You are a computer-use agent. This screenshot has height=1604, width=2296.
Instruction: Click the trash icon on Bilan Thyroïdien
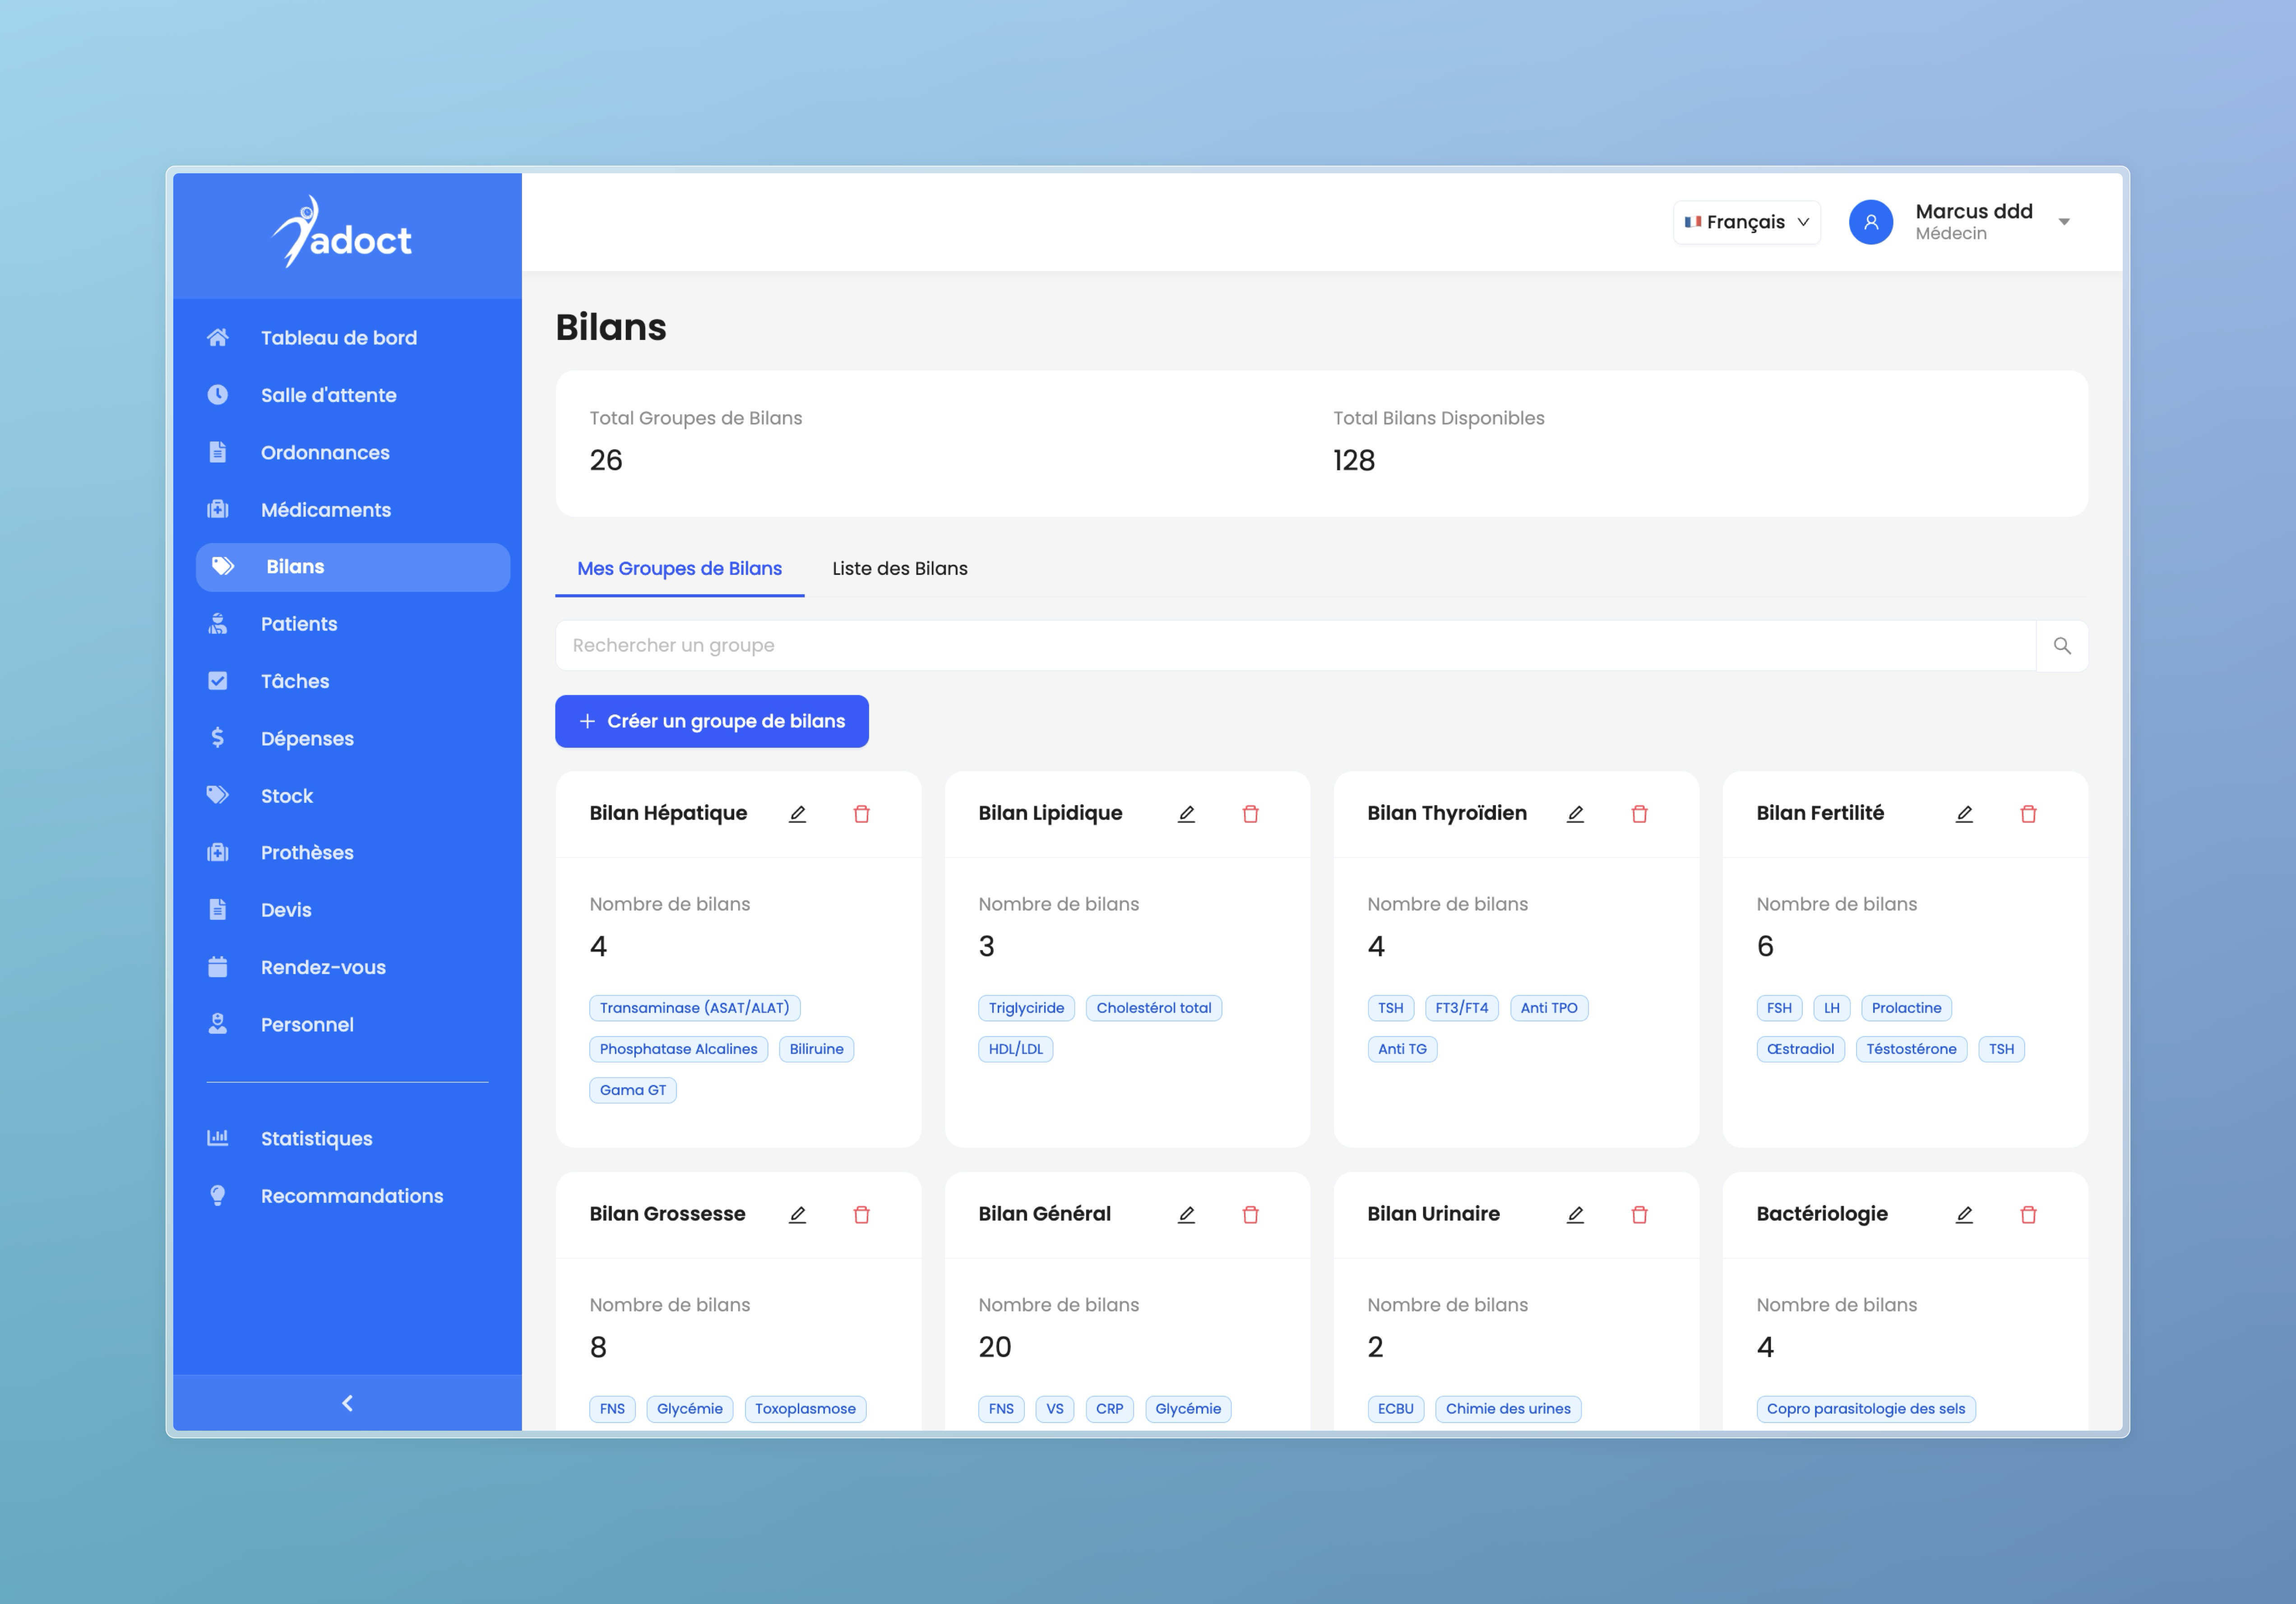[1640, 814]
